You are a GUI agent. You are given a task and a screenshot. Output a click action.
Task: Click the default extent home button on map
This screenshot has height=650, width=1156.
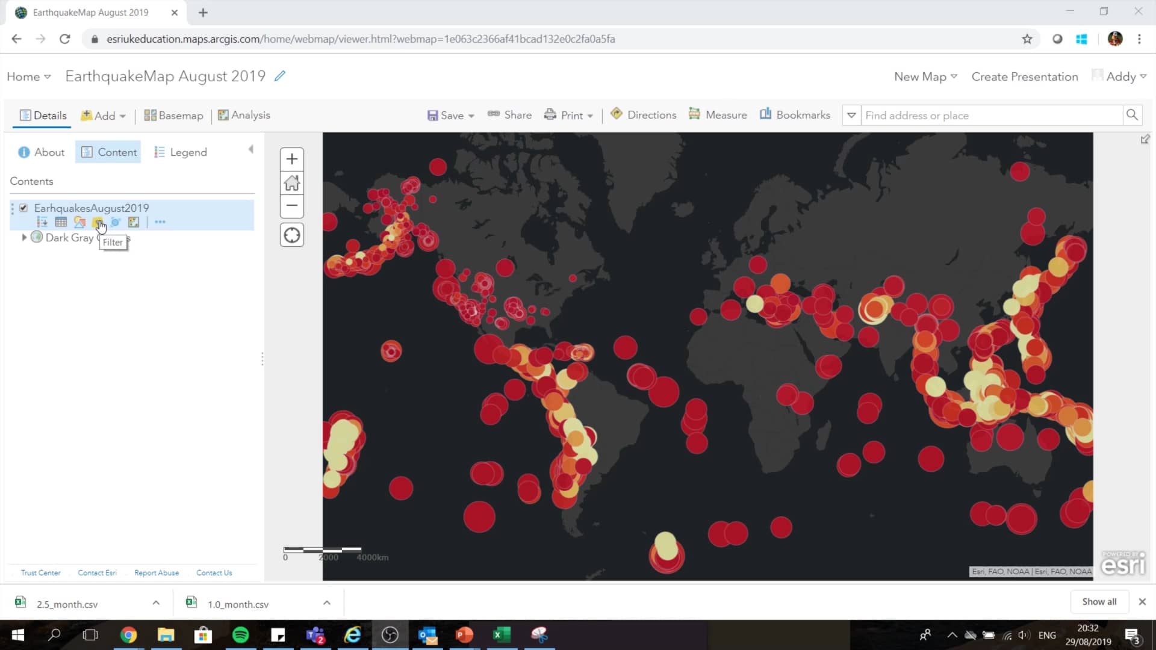291,182
